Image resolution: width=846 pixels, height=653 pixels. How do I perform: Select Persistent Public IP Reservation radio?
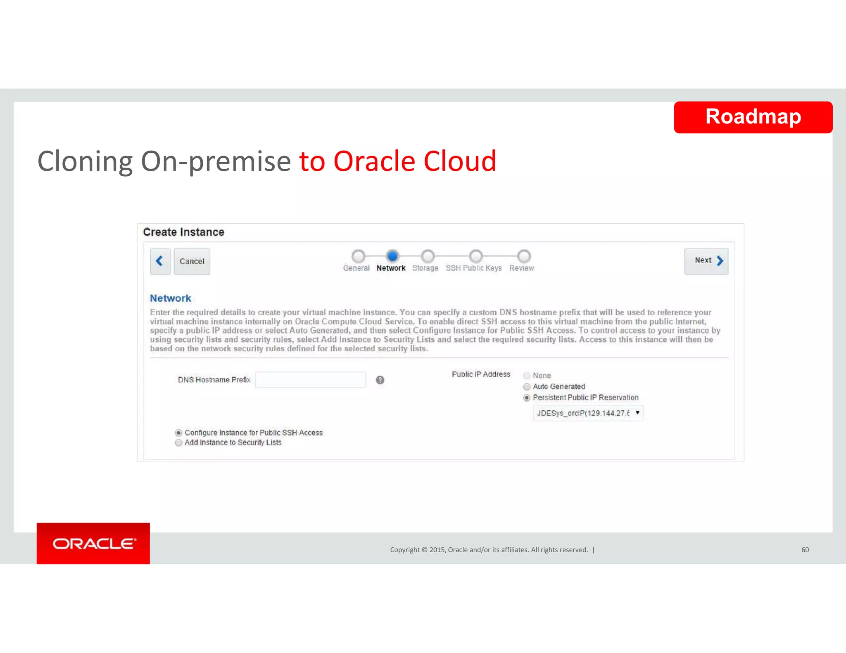[527, 398]
